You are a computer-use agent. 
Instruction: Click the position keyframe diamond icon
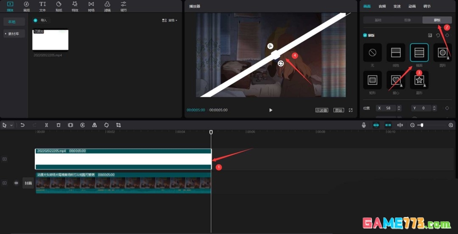point(447,108)
